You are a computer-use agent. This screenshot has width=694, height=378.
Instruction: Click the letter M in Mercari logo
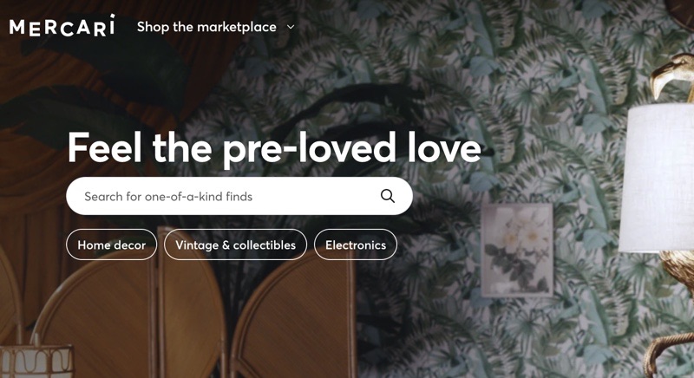pos(17,28)
